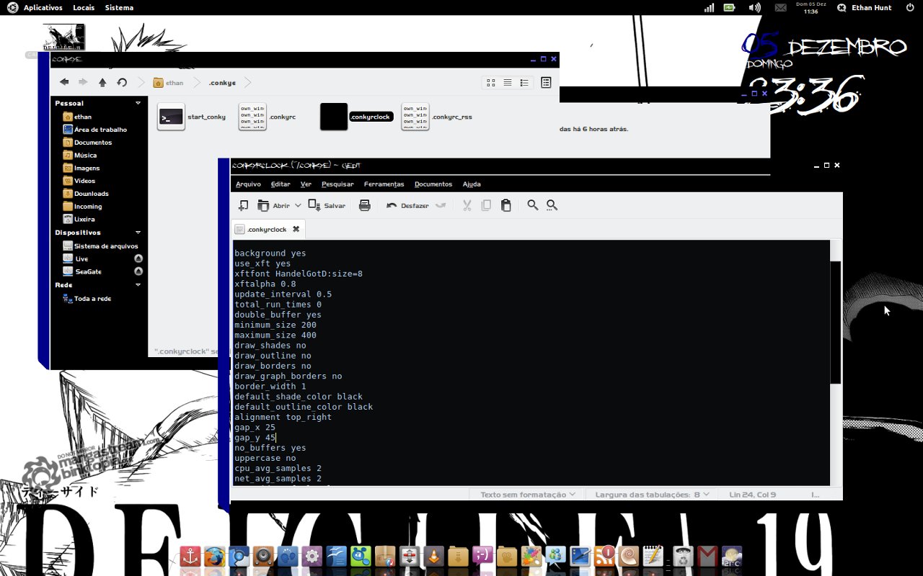Image resolution: width=923 pixels, height=576 pixels.
Task: Go up one folder in file manager
Action: (x=102, y=83)
